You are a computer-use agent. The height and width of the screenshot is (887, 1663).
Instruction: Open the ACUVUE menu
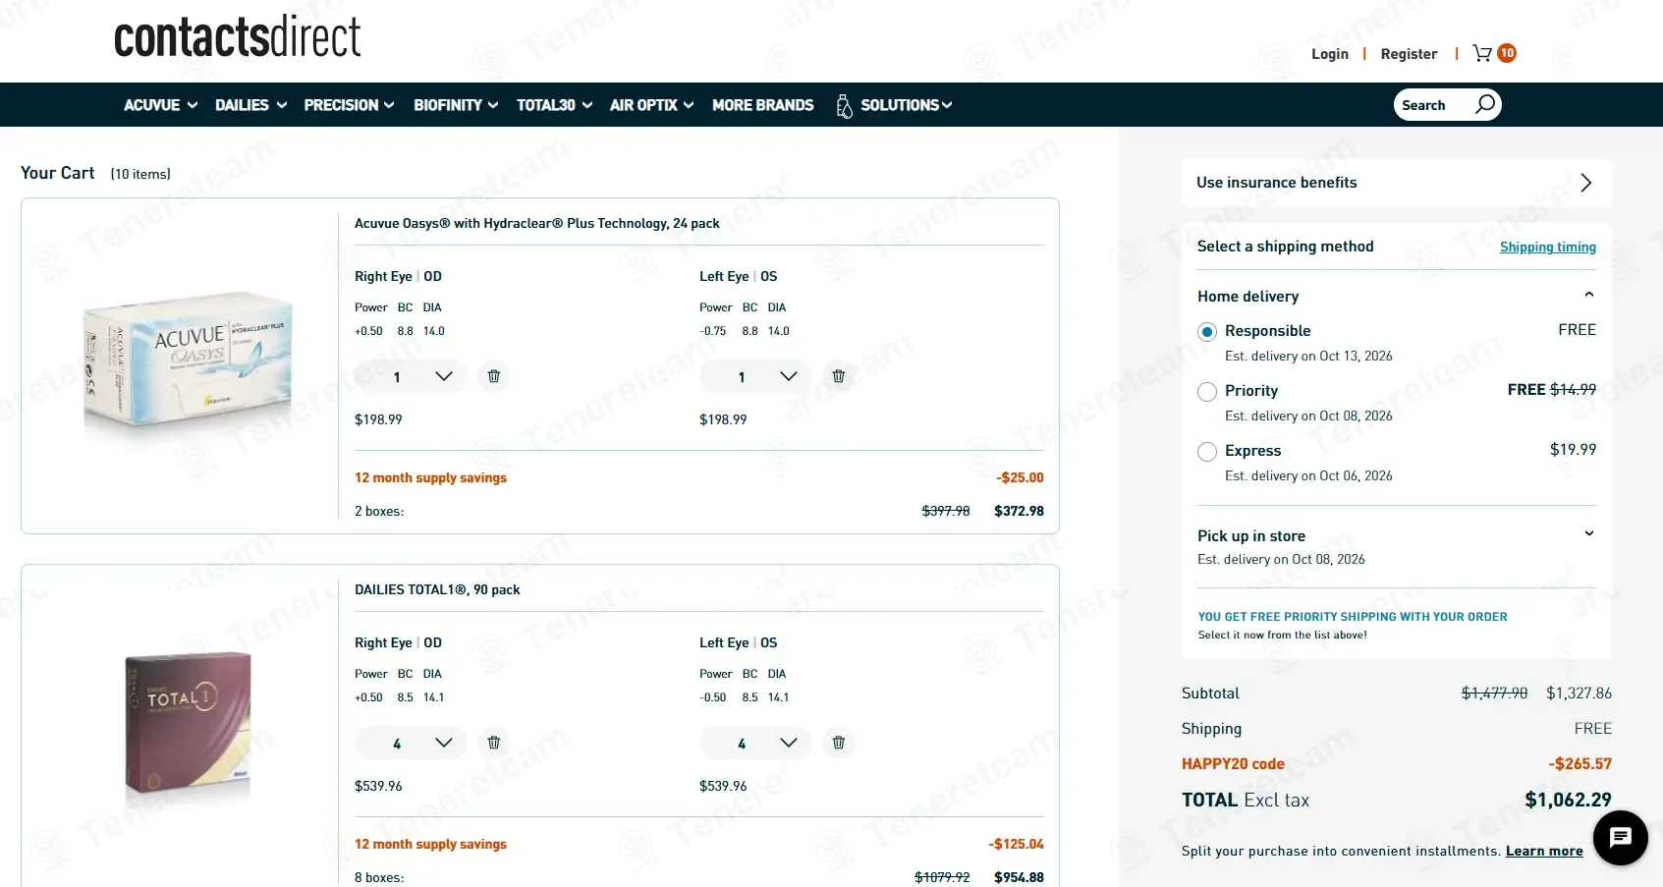coord(160,105)
